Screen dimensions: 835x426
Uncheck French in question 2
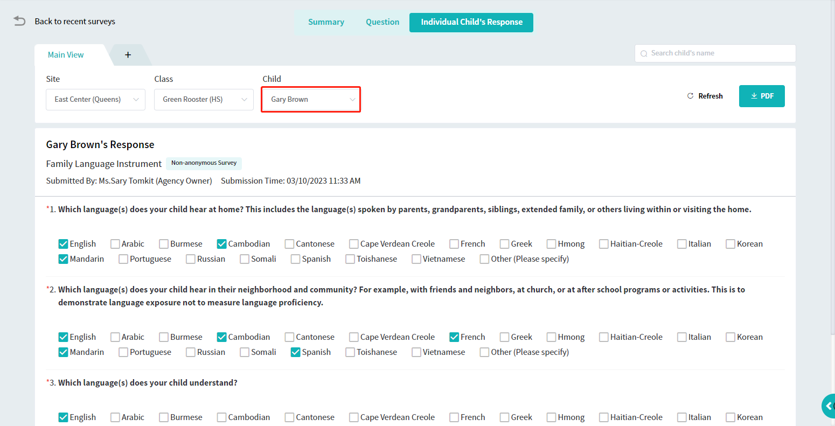(x=454, y=337)
